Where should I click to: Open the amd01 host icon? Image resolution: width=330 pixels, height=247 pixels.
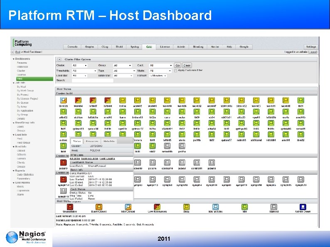(x=286, y=135)
